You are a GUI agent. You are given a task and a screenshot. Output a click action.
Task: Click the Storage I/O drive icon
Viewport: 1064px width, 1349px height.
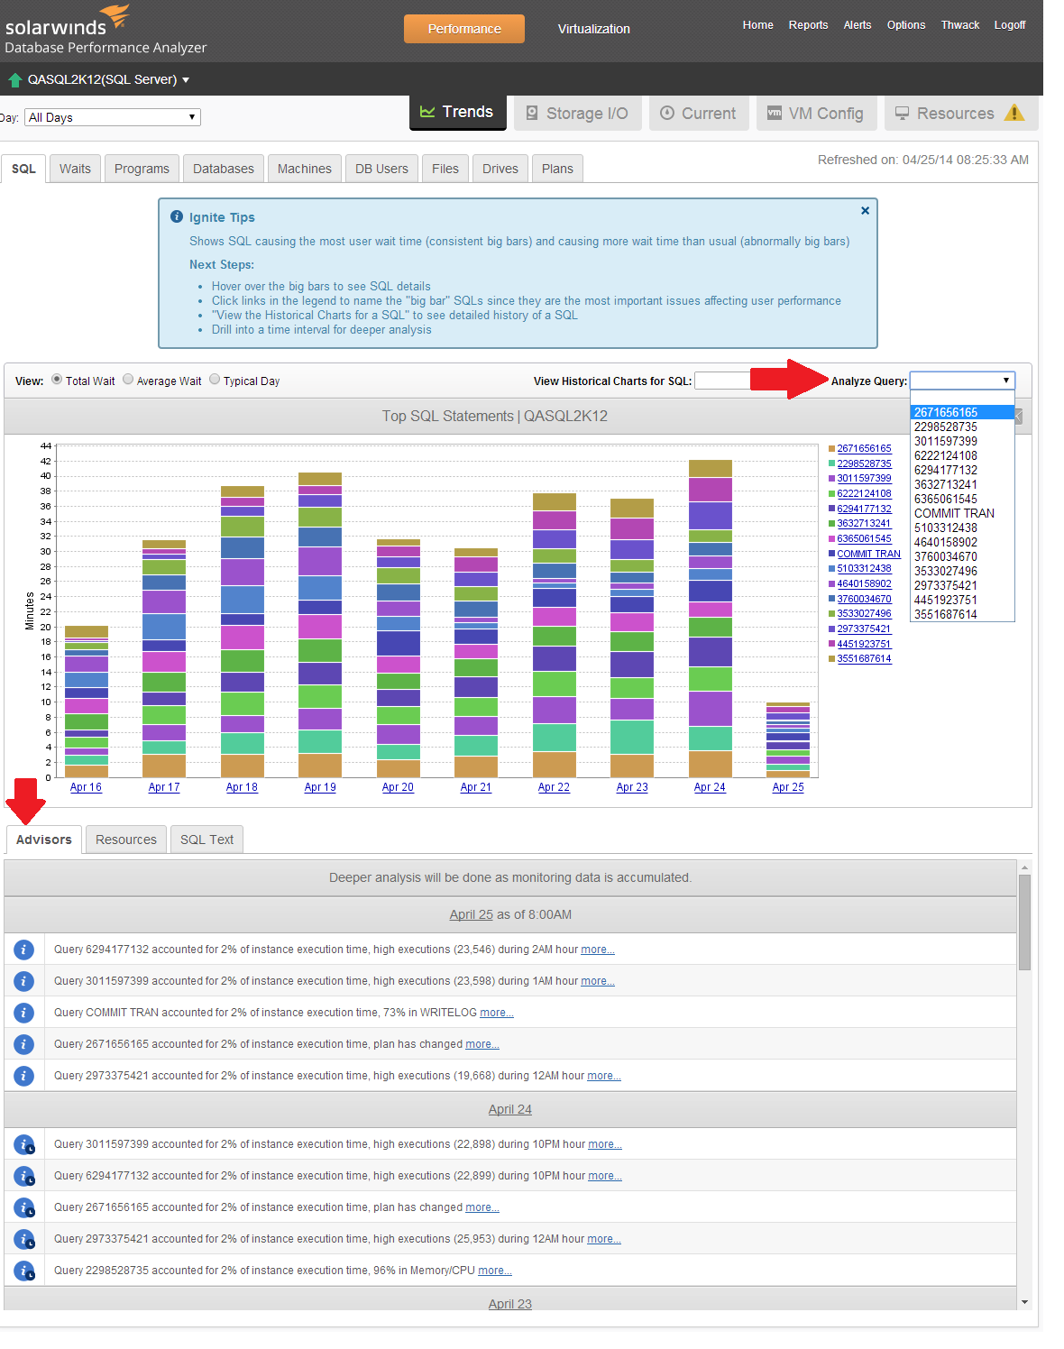[534, 112]
